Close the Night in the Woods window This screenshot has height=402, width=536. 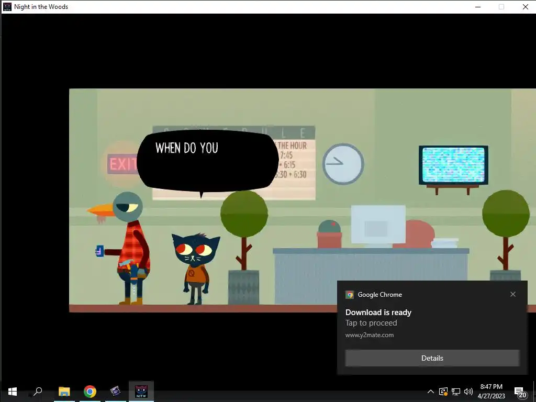pos(526,7)
